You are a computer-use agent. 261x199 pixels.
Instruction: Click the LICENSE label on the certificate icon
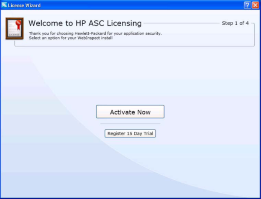14,36
